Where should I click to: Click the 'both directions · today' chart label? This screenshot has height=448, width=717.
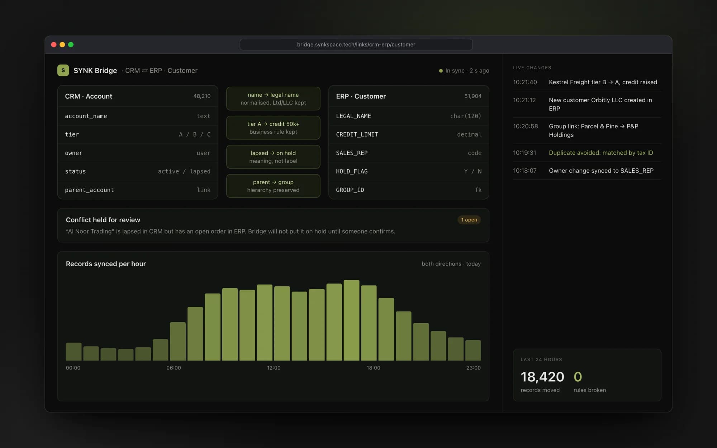click(451, 264)
